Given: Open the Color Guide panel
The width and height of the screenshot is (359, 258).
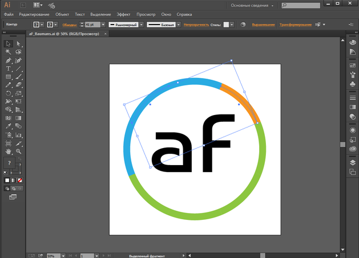Looking at the screenshot, I should point(353,52).
